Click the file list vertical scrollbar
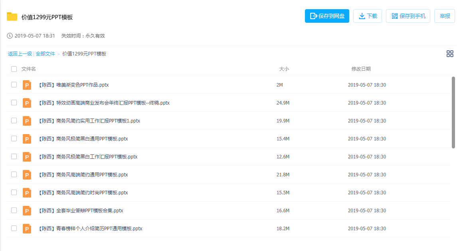The image size is (457, 251). (x=453, y=113)
